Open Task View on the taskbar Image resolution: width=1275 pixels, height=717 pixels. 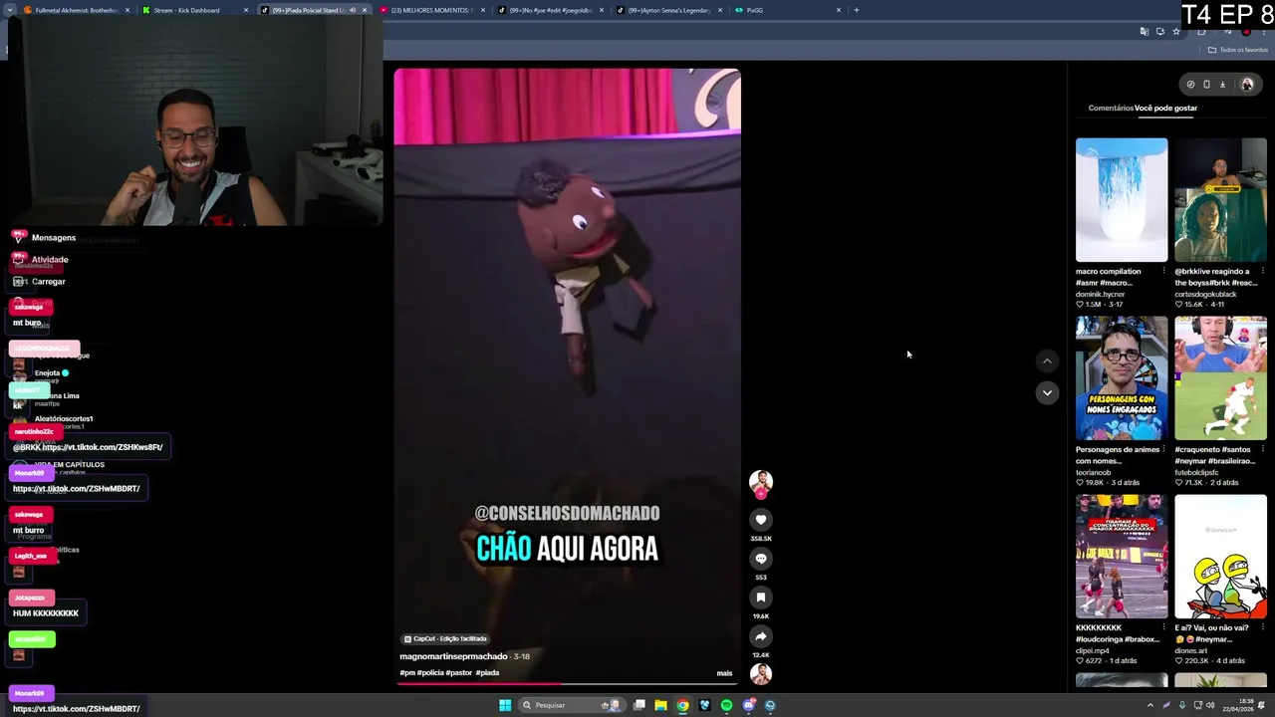point(639,705)
